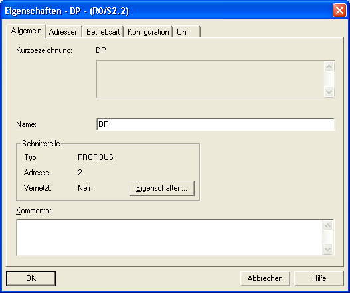The height and width of the screenshot is (293, 350).
Task: Close the Eigenschaften dialog with the X icon
Action: 339,11
